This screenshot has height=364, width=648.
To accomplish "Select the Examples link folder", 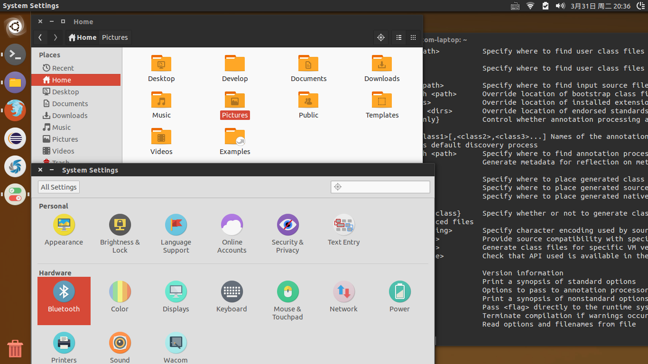I will (235, 141).
